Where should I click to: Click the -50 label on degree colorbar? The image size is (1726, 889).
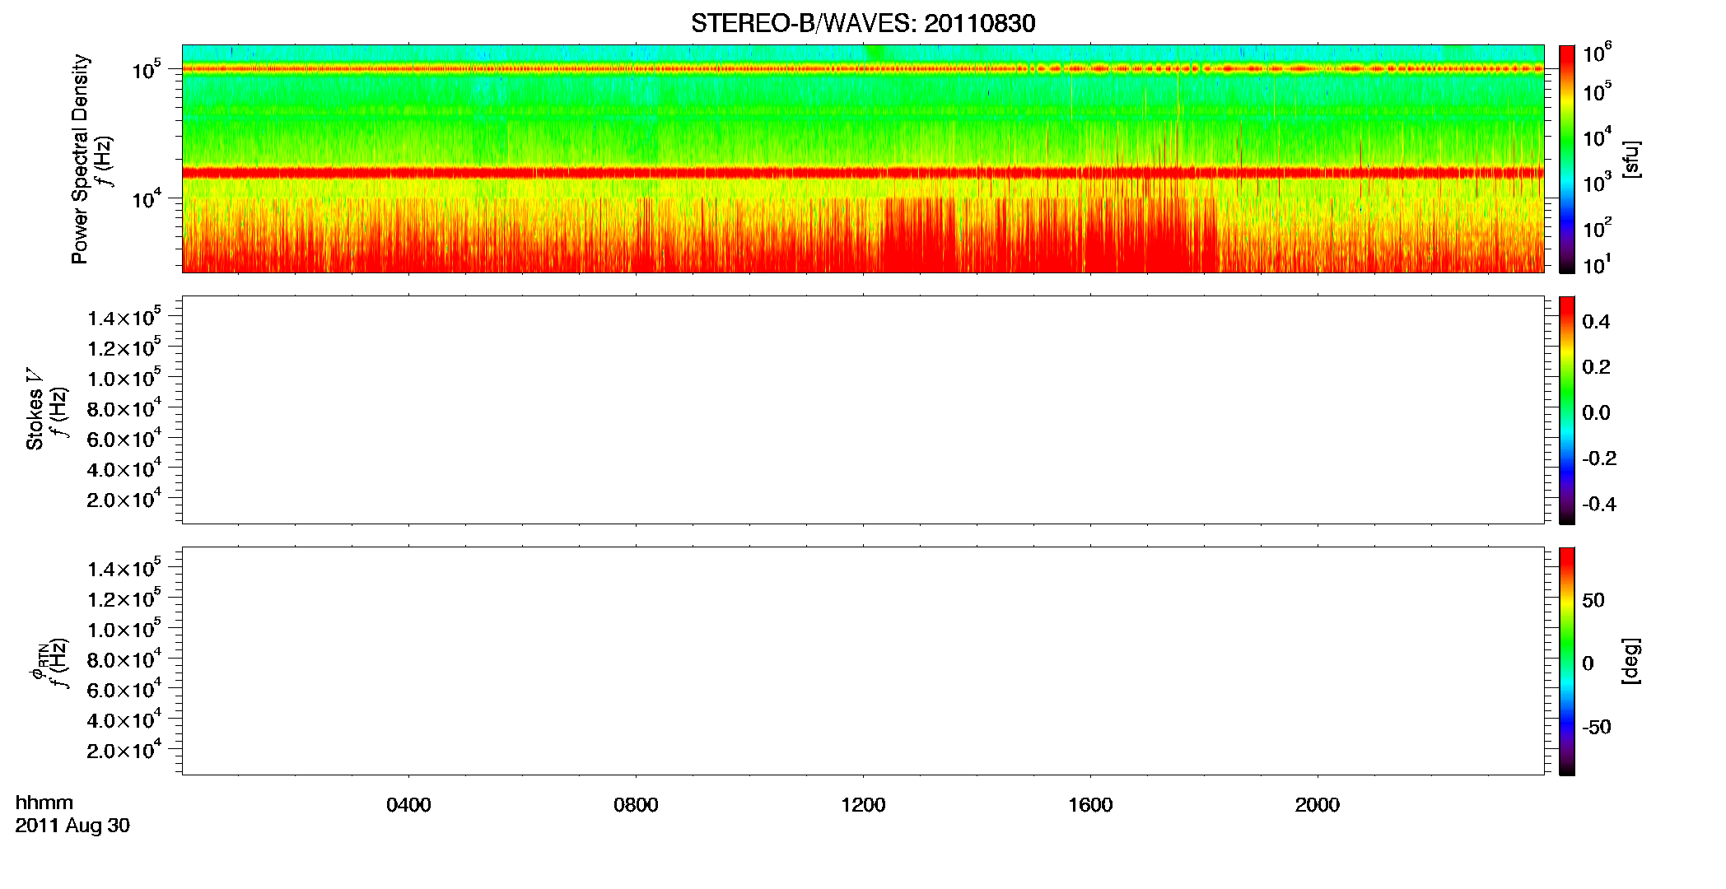[x=1597, y=727]
